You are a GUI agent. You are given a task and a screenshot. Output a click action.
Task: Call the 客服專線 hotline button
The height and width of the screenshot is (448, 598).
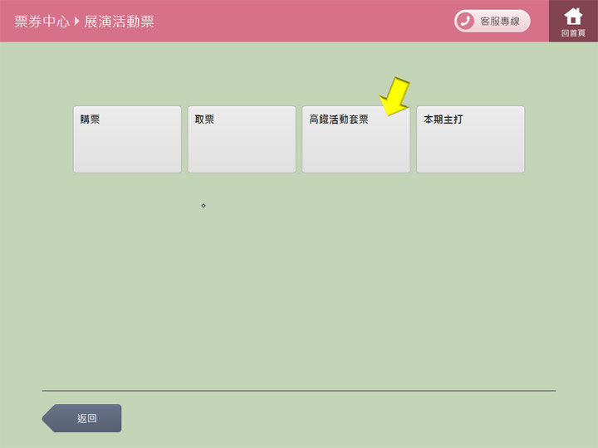pos(493,21)
